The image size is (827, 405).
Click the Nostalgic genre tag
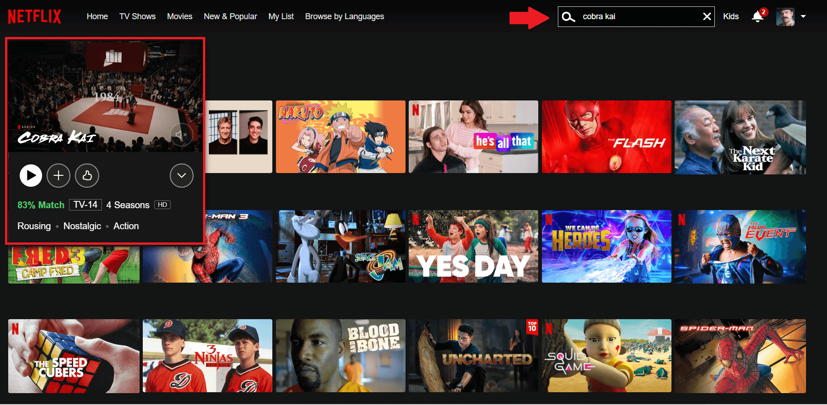[x=82, y=226]
